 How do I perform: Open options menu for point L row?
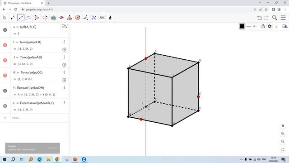point(64,103)
